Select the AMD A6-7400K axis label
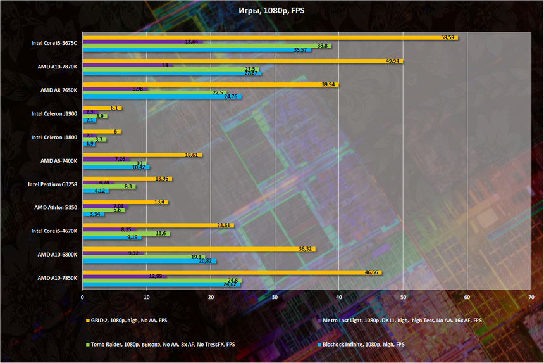This screenshot has width=544, height=363. [59, 161]
